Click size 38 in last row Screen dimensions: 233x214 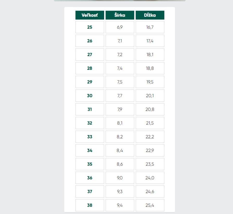(90, 205)
